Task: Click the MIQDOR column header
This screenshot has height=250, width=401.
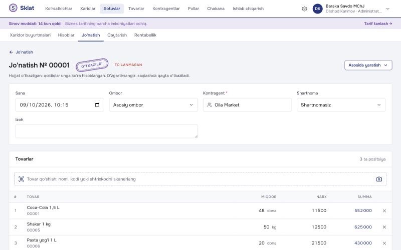Action: pos(269,196)
